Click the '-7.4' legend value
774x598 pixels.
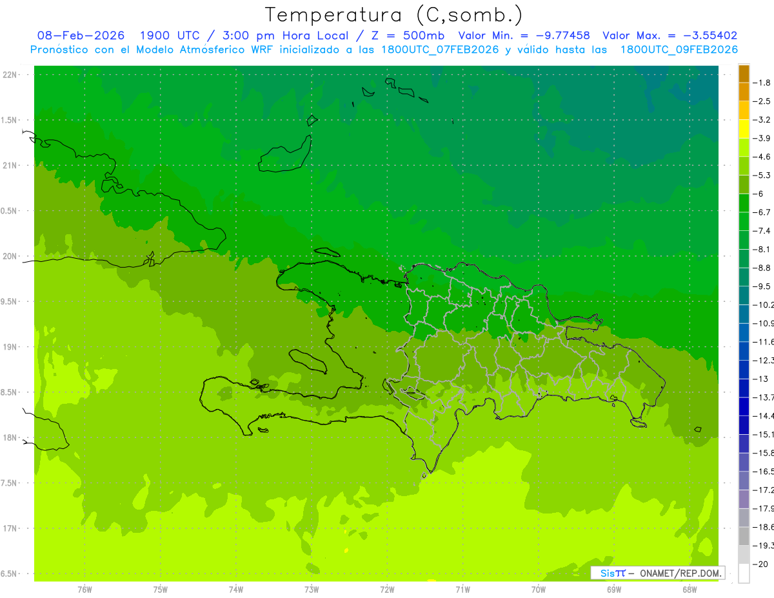(x=762, y=231)
